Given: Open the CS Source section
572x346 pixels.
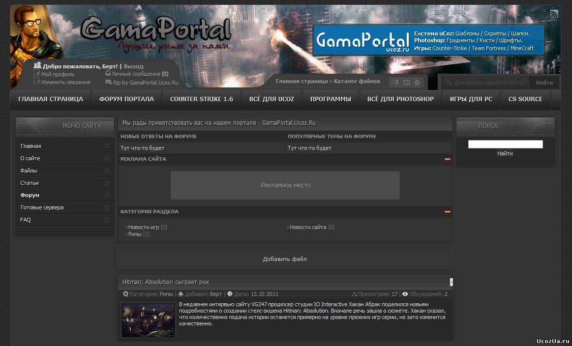Looking at the screenshot, I should (x=525, y=99).
